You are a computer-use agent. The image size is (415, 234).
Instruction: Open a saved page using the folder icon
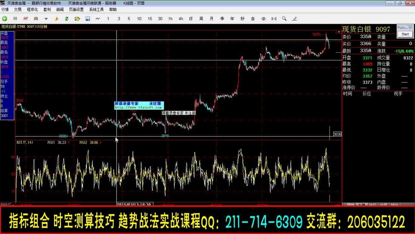tap(77, 18)
